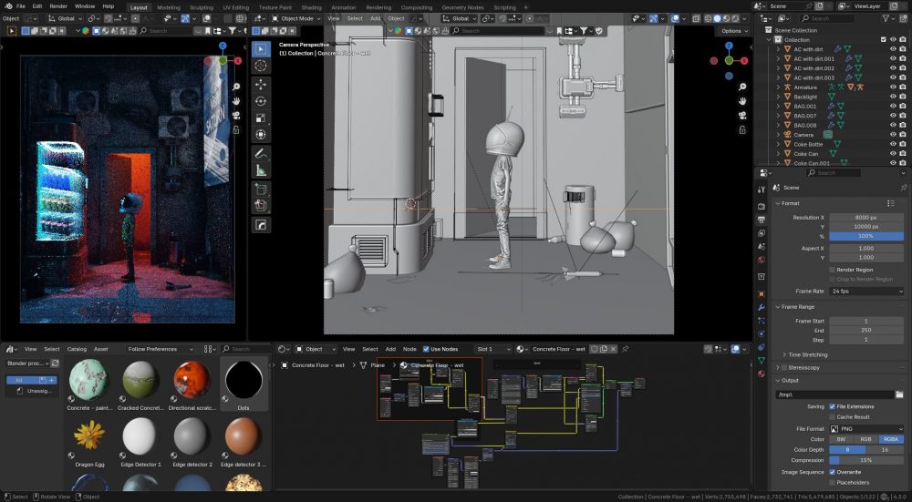This screenshot has height=502, width=912.
Task: Pin the node editor material with pin icon
Action: click(626, 349)
